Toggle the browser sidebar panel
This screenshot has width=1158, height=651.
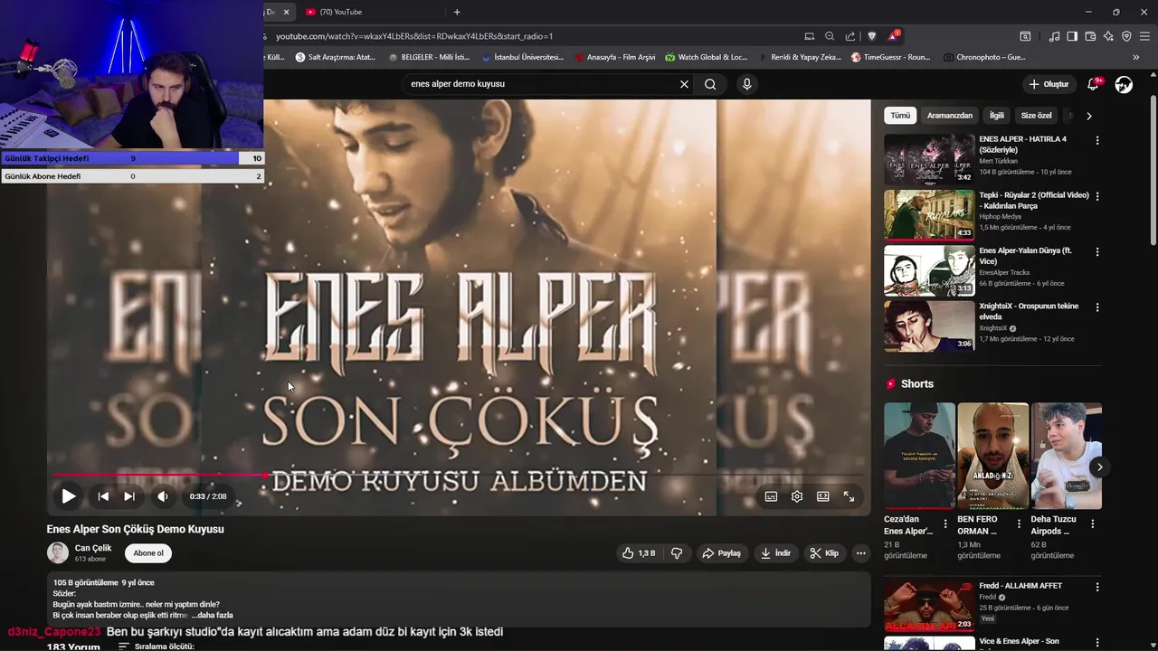pos(1072,36)
